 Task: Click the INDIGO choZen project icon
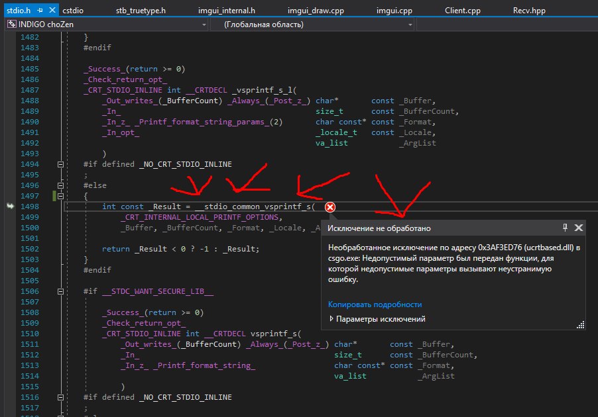[x=11, y=24]
